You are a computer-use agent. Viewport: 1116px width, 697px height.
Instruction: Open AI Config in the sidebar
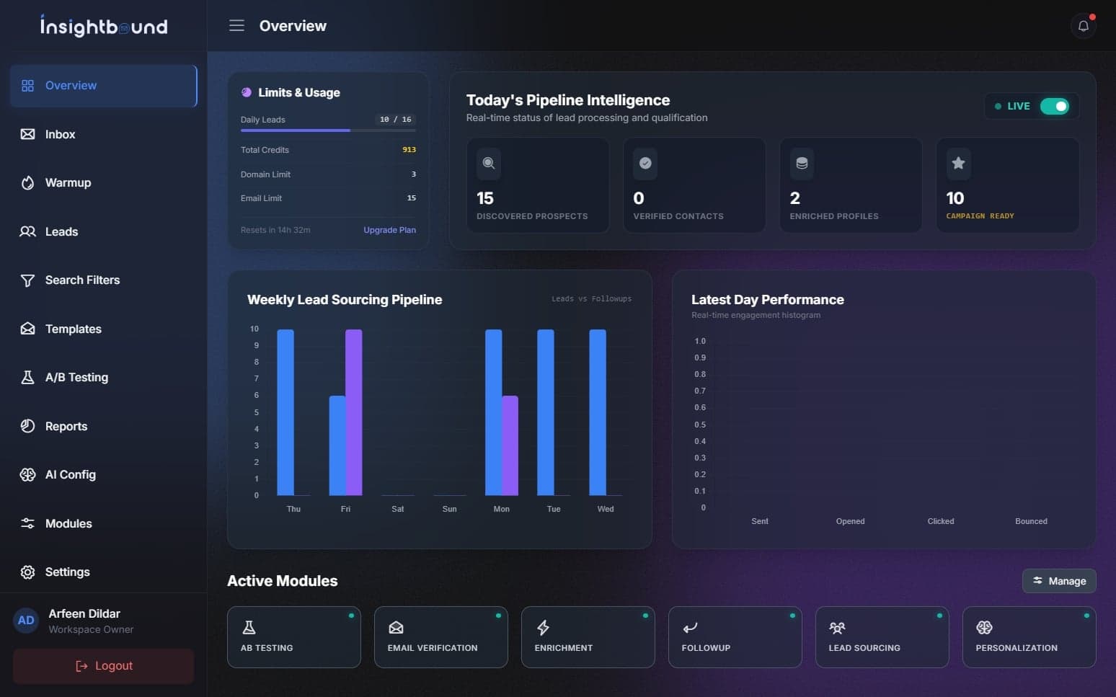(104, 475)
